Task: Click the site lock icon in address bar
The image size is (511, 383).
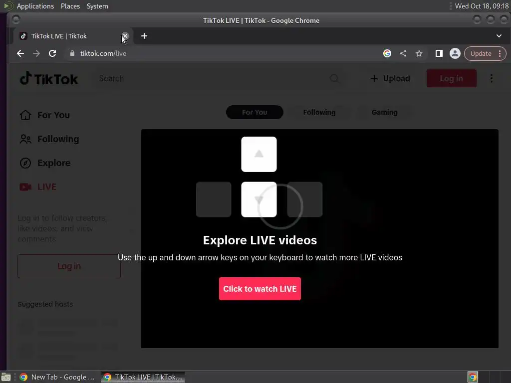Action: (x=72, y=53)
